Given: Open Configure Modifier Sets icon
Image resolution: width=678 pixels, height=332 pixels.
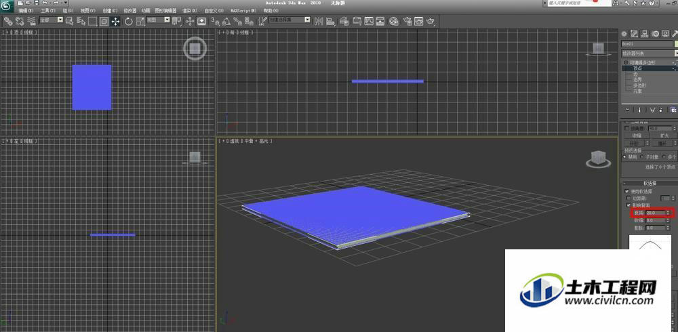Looking at the screenshot, I should (673, 110).
